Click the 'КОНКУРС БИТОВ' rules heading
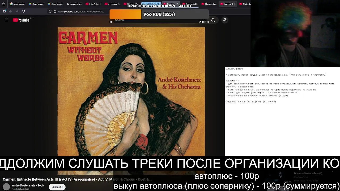 coord(234,69)
